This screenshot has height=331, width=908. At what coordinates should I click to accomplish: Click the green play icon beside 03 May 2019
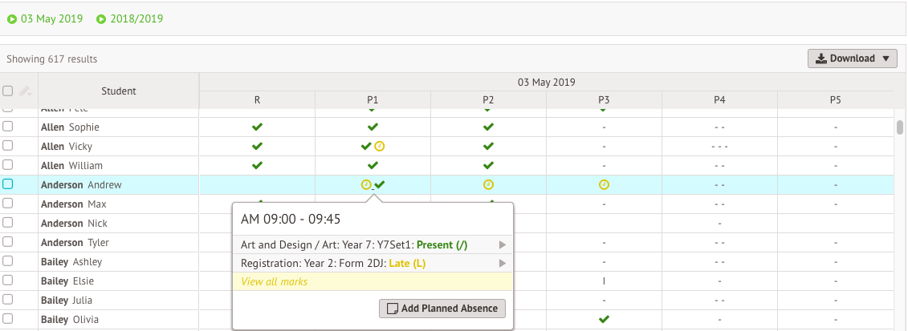11,19
